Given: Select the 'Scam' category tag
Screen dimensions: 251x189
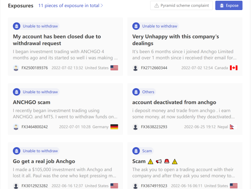Looking at the screenshot, I should point(147,151).
